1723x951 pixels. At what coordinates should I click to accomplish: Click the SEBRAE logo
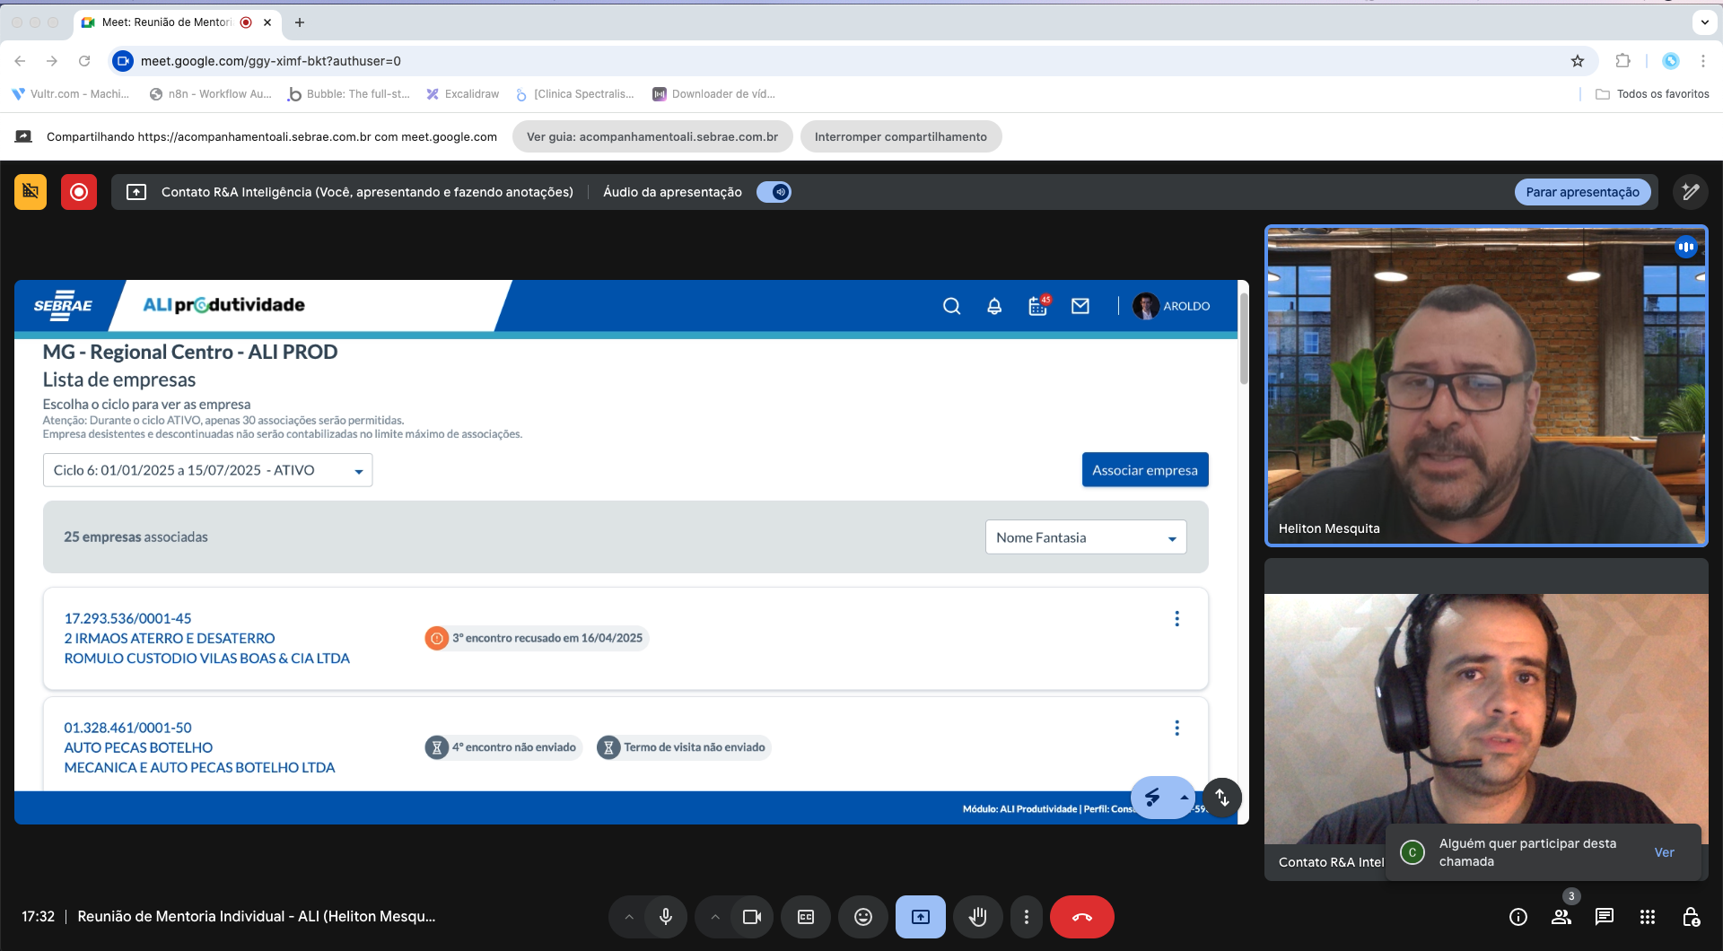coord(63,306)
